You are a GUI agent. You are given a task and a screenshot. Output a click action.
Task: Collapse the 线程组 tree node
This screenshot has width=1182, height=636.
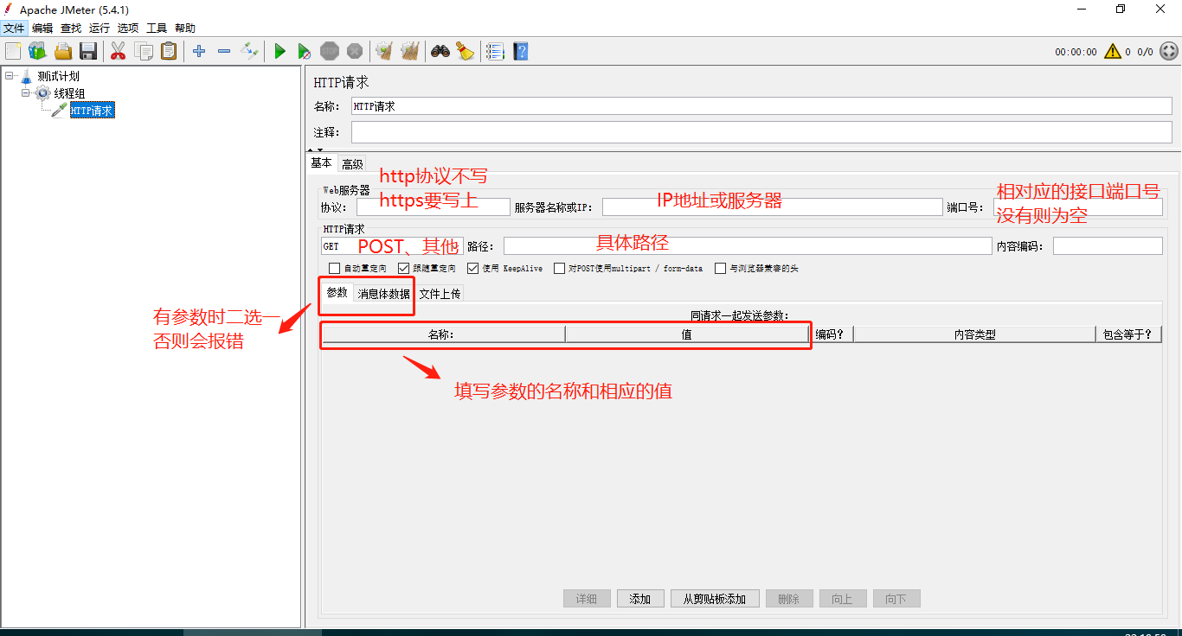(x=26, y=92)
